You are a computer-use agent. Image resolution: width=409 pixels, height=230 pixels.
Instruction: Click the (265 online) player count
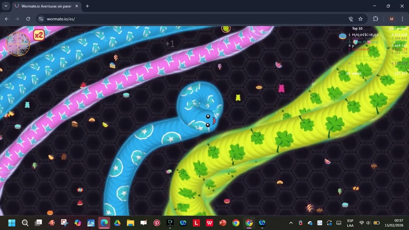point(398,28)
